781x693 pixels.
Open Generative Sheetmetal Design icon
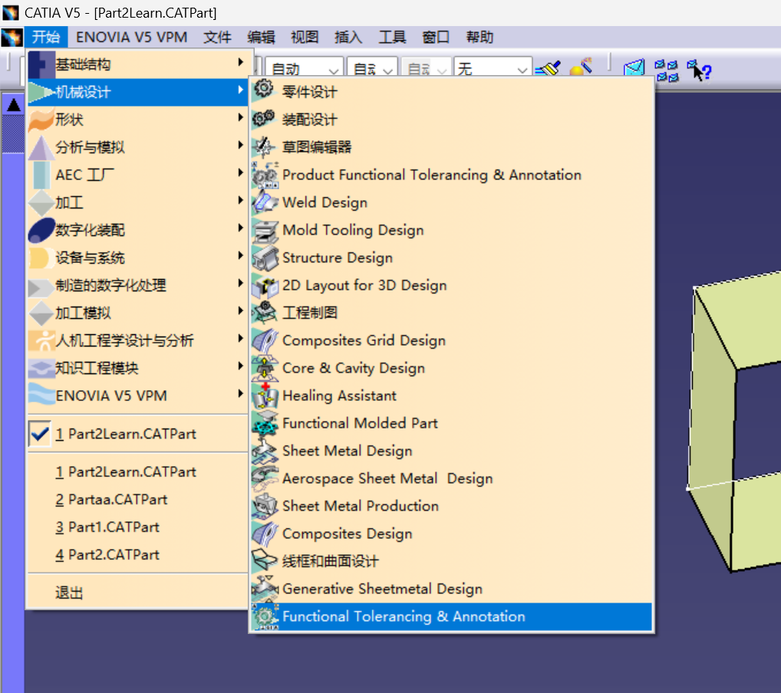[x=264, y=589]
